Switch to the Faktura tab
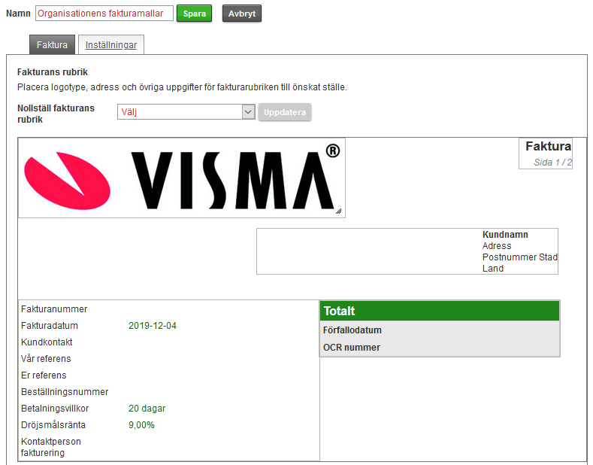The width and height of the screenshot is (593, 465). pyautogui.click(x=52, y=44)
